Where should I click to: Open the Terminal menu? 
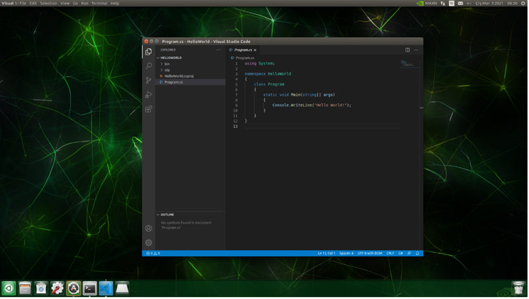pos(100,3)
